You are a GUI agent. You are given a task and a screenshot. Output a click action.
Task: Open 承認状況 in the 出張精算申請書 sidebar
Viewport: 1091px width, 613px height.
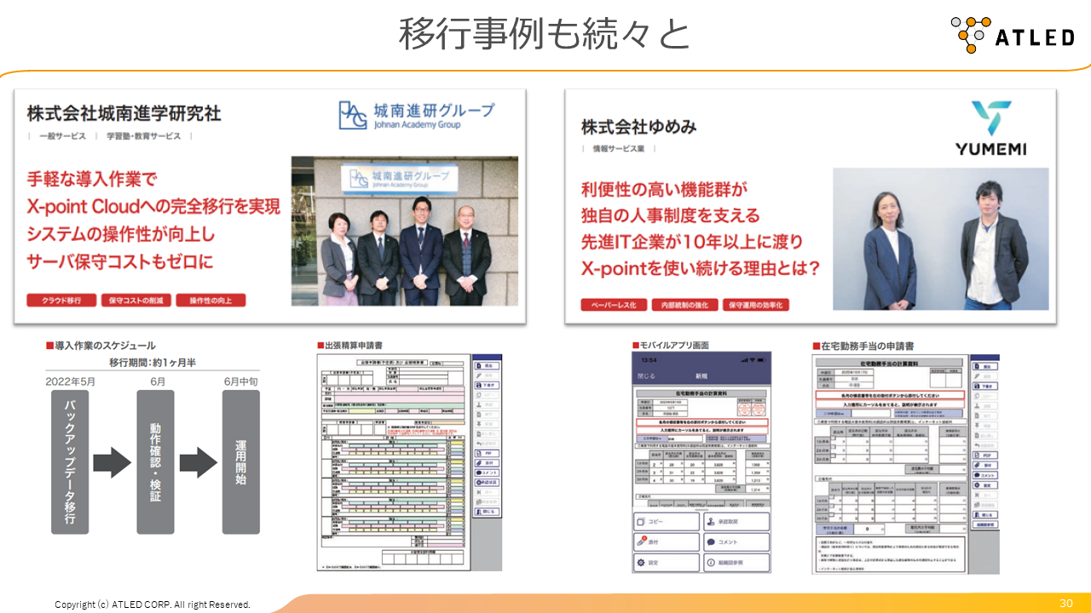pos(487,483)
